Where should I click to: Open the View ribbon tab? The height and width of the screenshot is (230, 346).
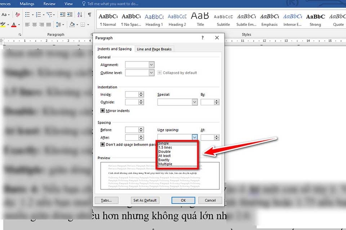click(x=68, y=4)
